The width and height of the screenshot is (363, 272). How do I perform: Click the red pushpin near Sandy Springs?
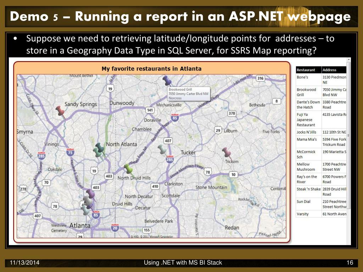(60, 112)
